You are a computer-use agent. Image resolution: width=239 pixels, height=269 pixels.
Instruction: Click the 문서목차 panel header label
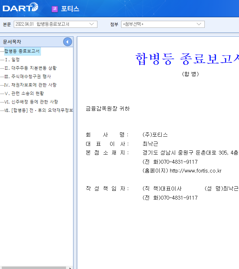pyautogui.click(x=12, y=42)
